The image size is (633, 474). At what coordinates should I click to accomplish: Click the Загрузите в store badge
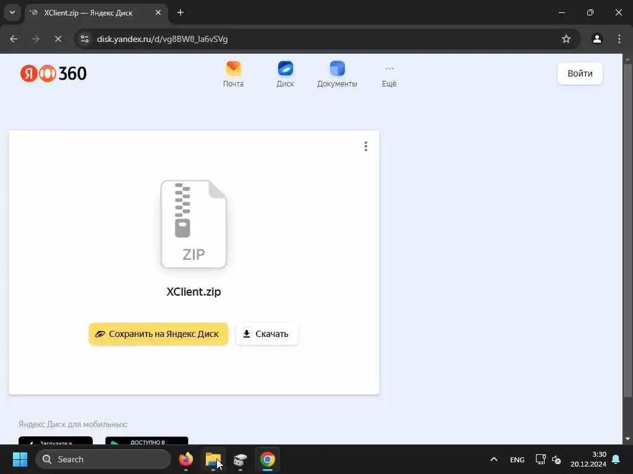click(56, 441)
